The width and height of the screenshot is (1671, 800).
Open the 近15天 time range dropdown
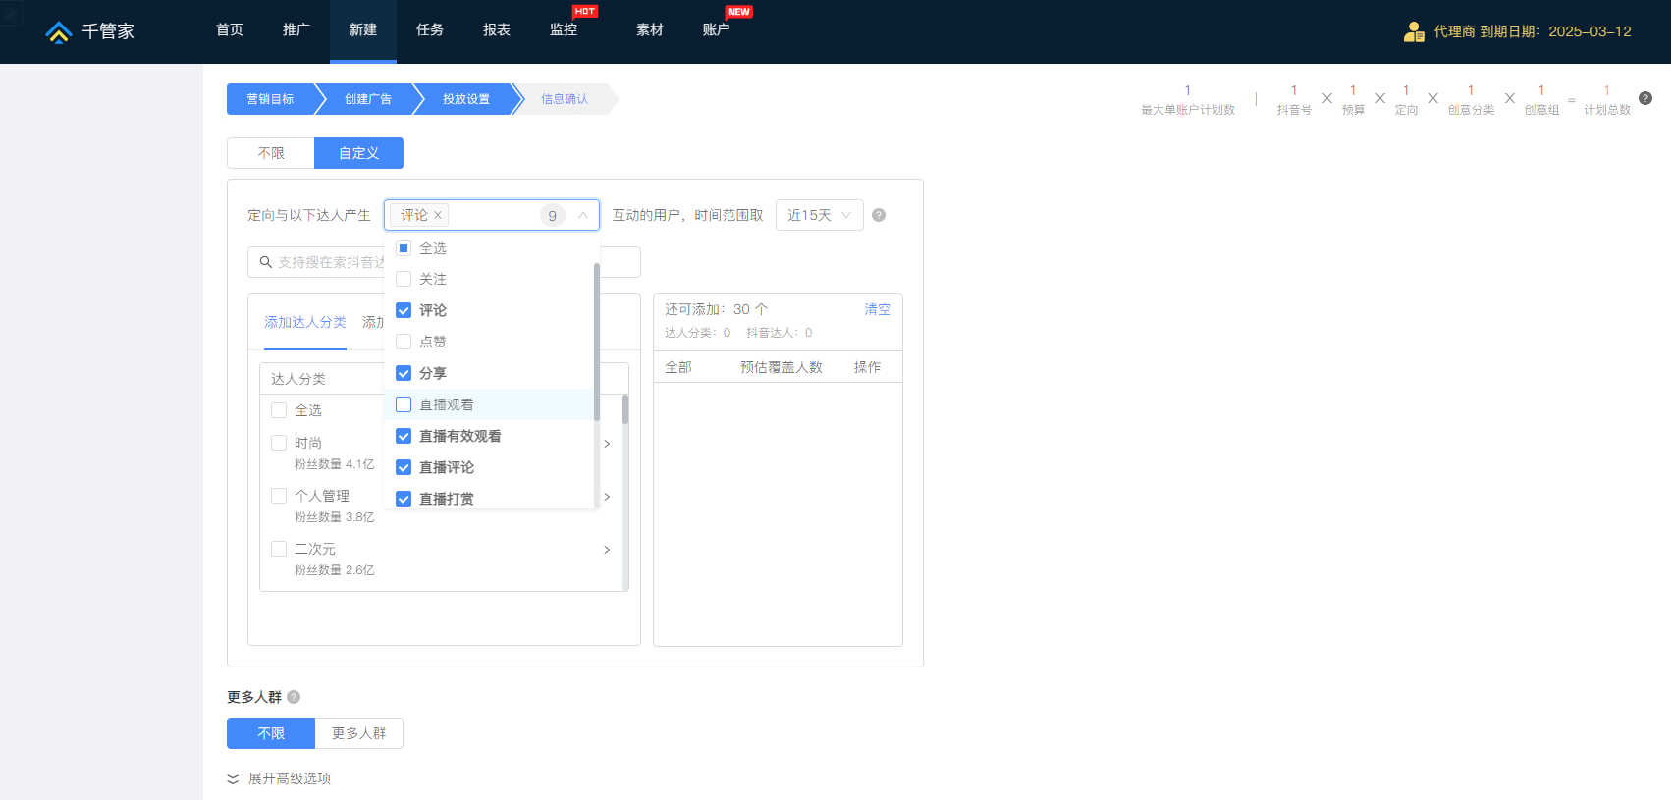pyautogui.click(x=819, y=215)
